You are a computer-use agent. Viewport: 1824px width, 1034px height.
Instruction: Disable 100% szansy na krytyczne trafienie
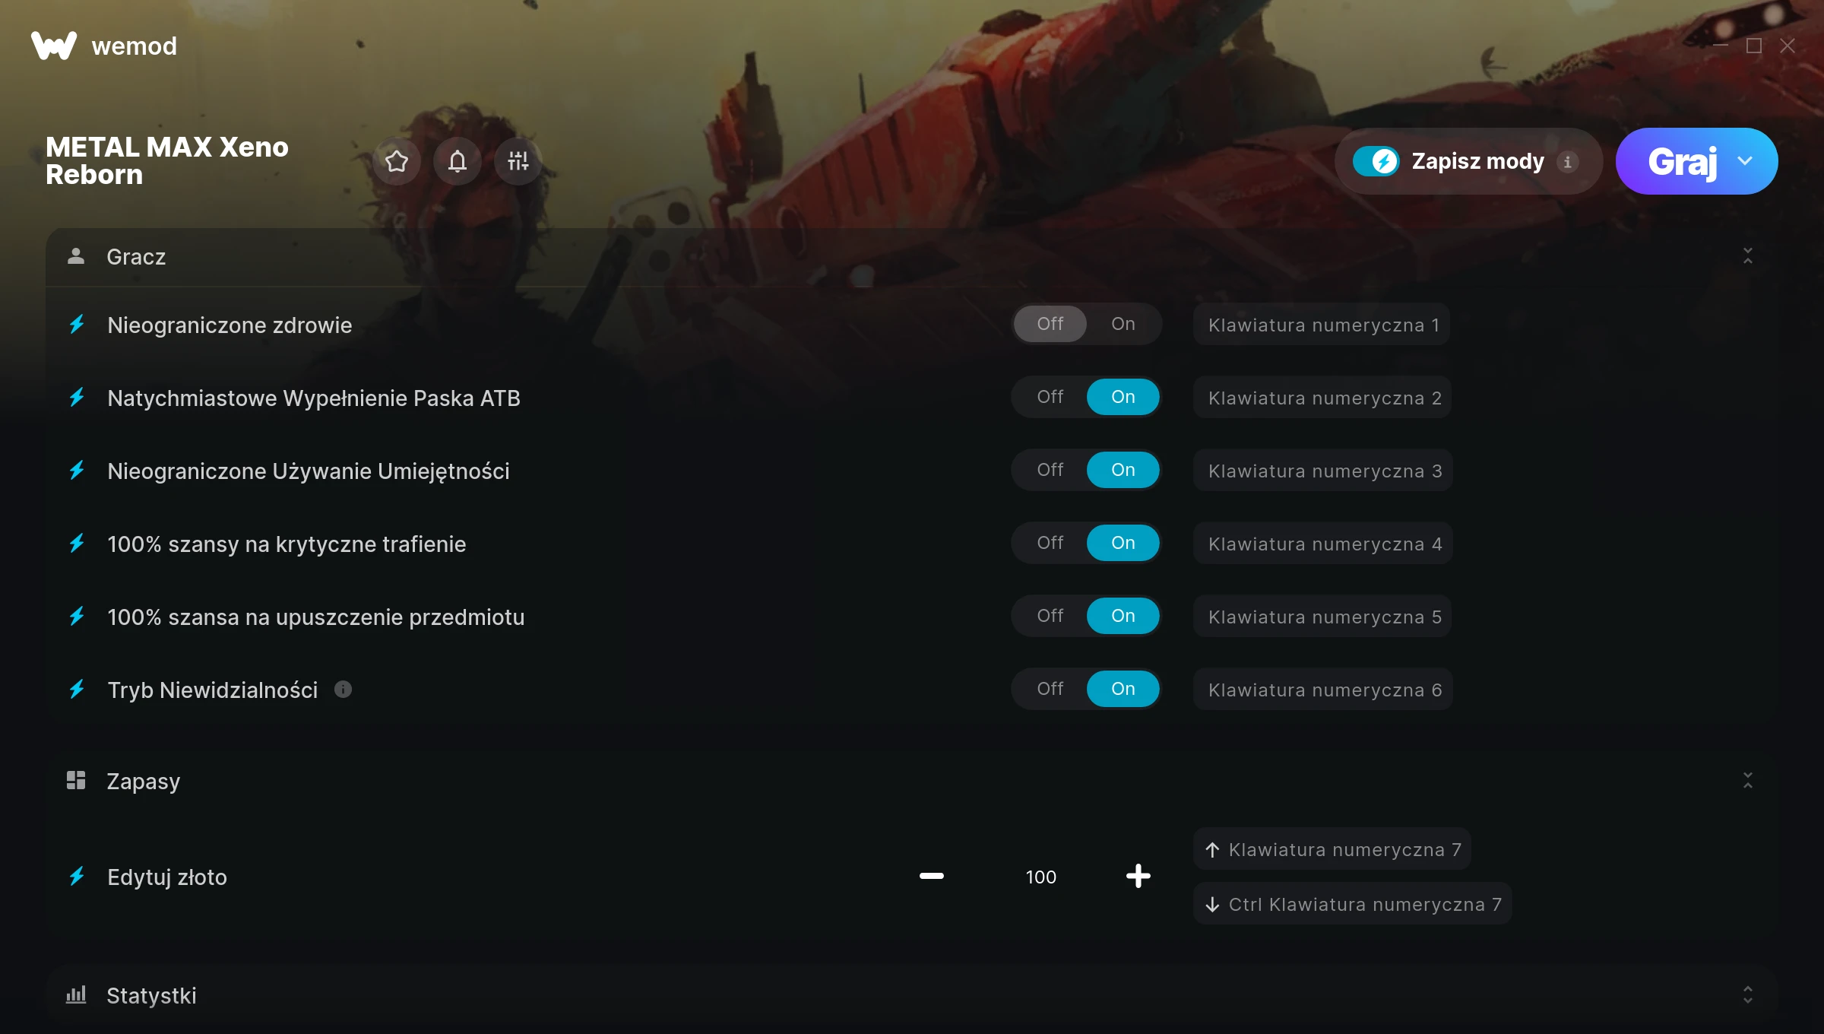click(1050, 543)
